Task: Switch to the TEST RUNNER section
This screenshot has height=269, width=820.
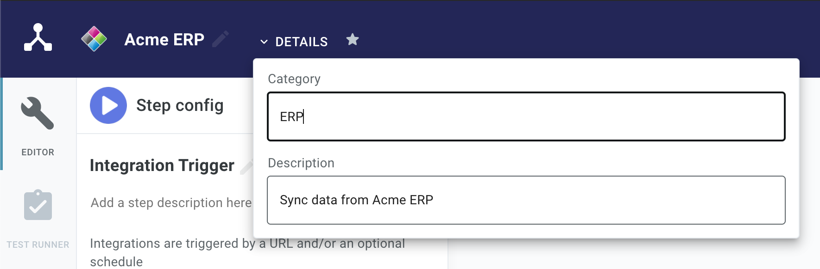Action: (38, 245)
